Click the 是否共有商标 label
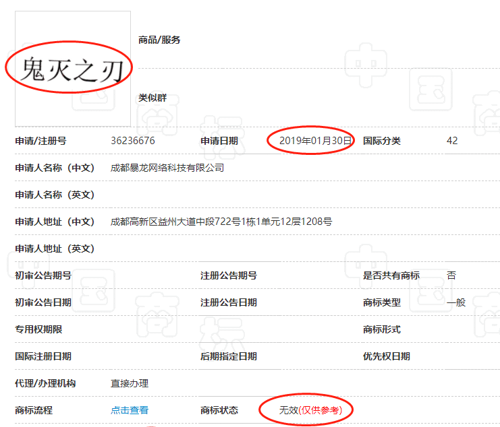 point(391,275)
